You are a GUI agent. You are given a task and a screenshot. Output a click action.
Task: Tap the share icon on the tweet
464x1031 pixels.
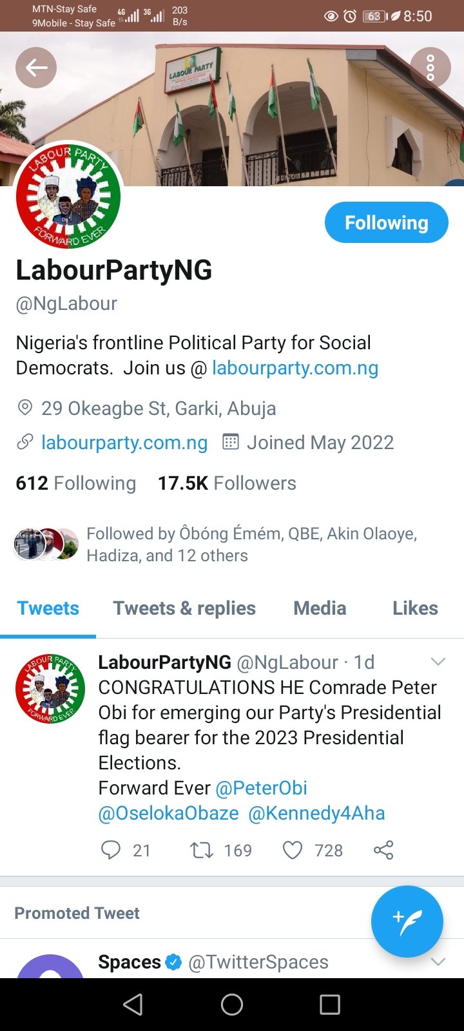tap(383, 850)
